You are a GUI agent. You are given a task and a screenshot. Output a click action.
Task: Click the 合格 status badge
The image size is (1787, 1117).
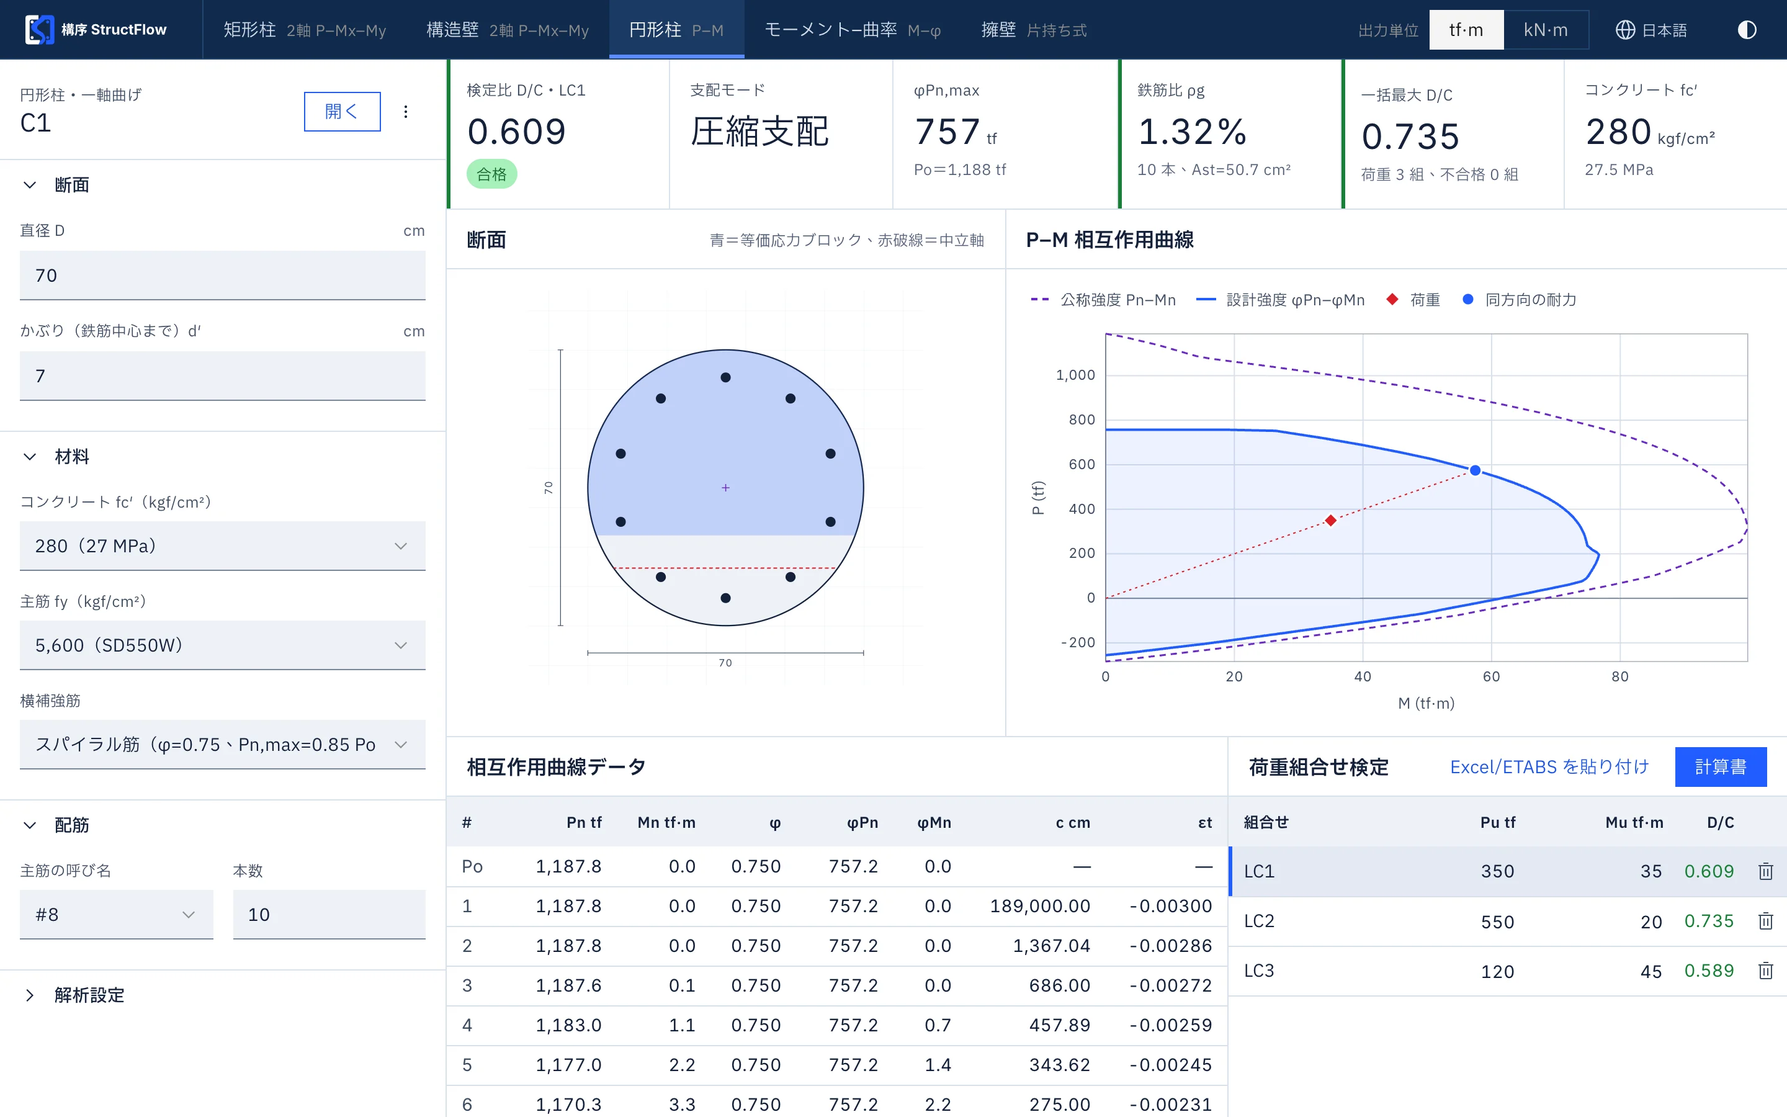coord(492,174)
